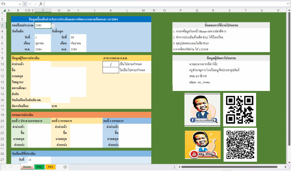Click the horizontal scrollbar thumb

pyautogui.click(x=229, y=167)
